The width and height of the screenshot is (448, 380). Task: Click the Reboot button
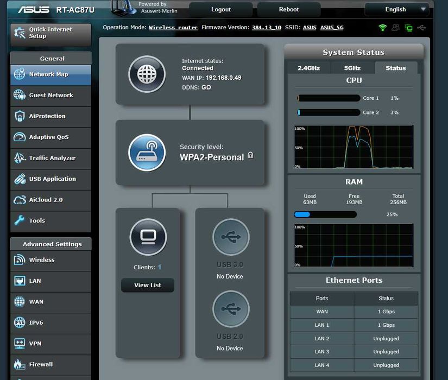click(x=288, y=9)
